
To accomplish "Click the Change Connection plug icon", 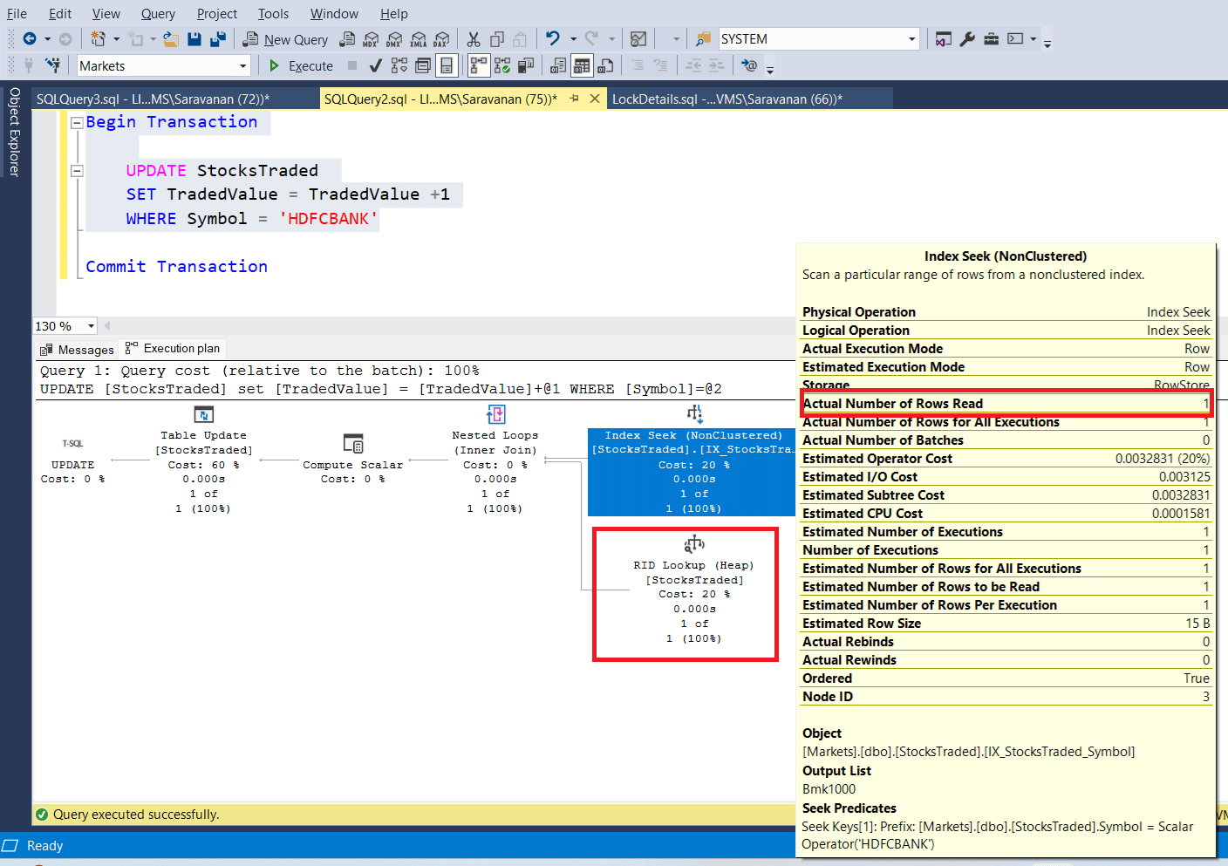I will point(52,65).
